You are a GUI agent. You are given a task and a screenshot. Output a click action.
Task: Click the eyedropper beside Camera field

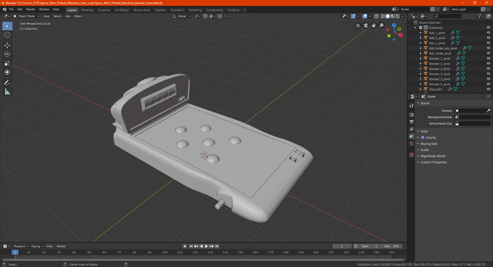tap(488, 111)
